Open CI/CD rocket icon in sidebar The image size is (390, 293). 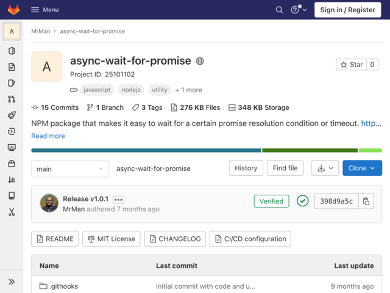pyautogui.click(x=12, y=115)
